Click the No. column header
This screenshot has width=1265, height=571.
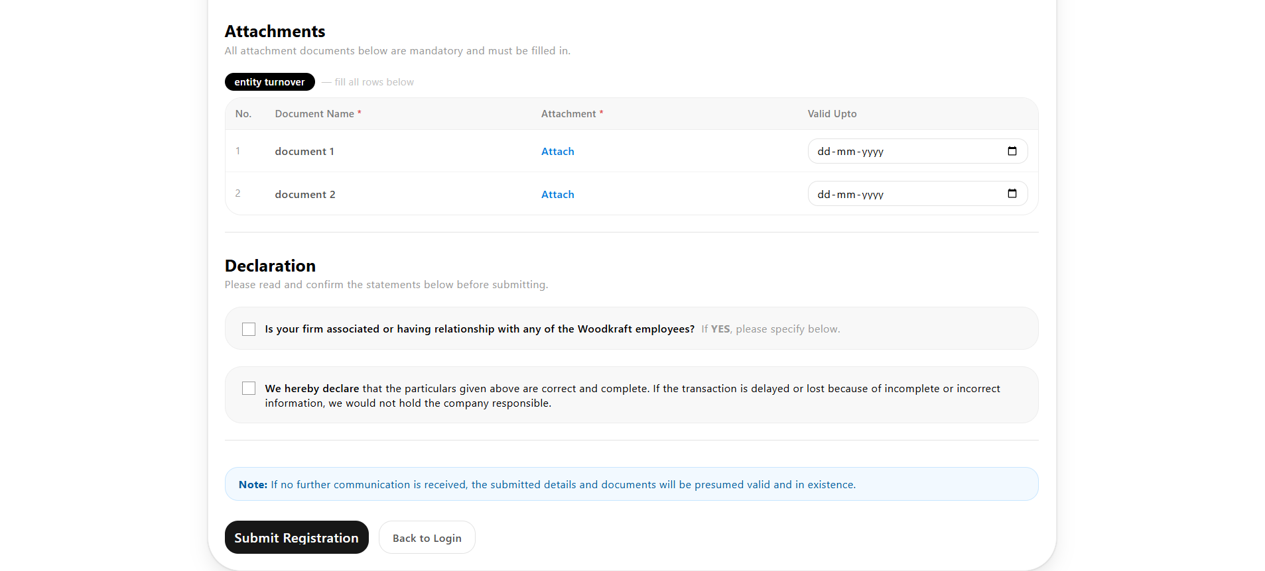243,114
